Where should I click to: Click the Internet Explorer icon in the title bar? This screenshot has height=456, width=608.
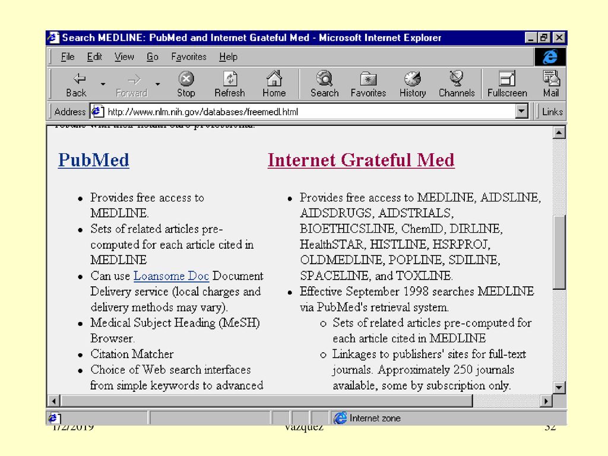(53, 37)
